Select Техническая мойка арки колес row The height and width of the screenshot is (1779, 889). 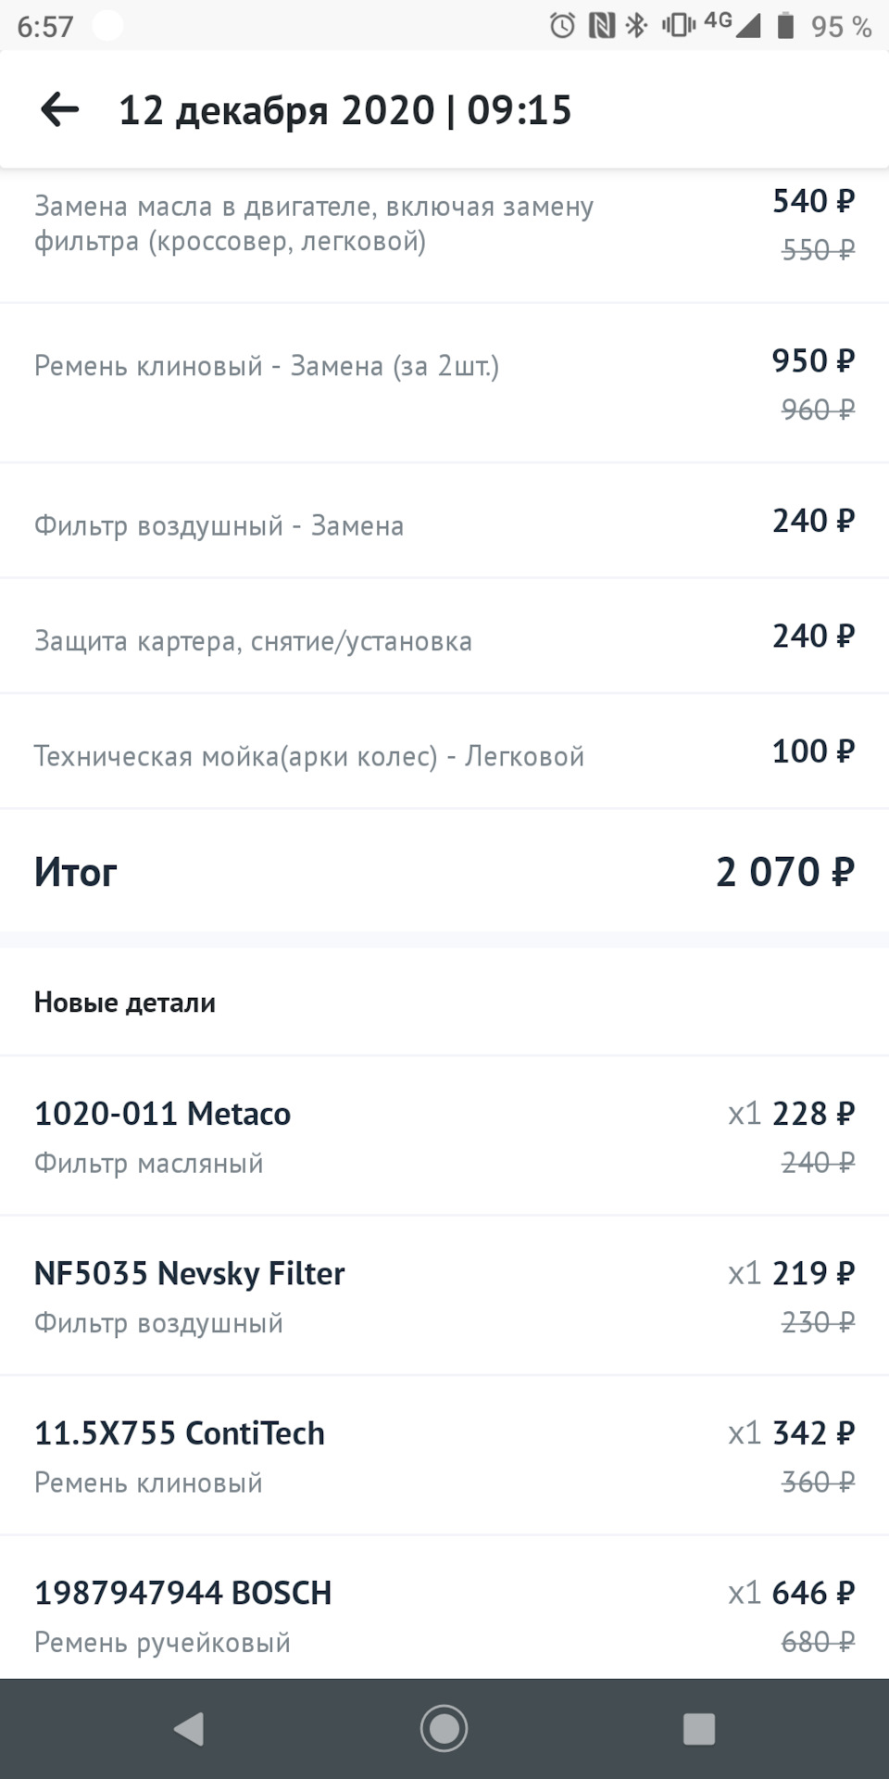coord(444,751)
